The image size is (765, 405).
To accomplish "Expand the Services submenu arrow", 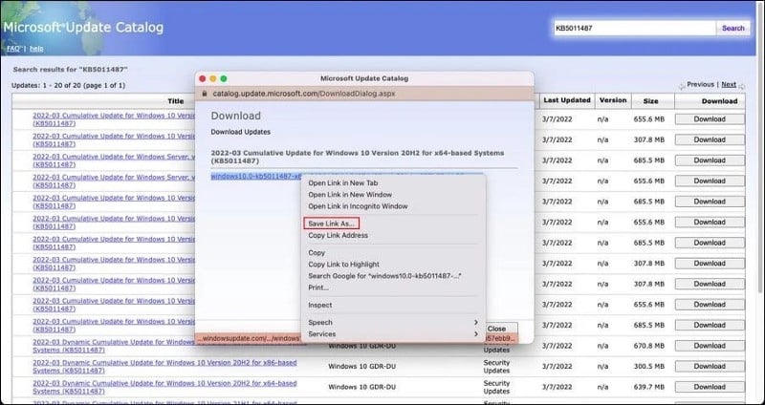I will pos(475,334).
